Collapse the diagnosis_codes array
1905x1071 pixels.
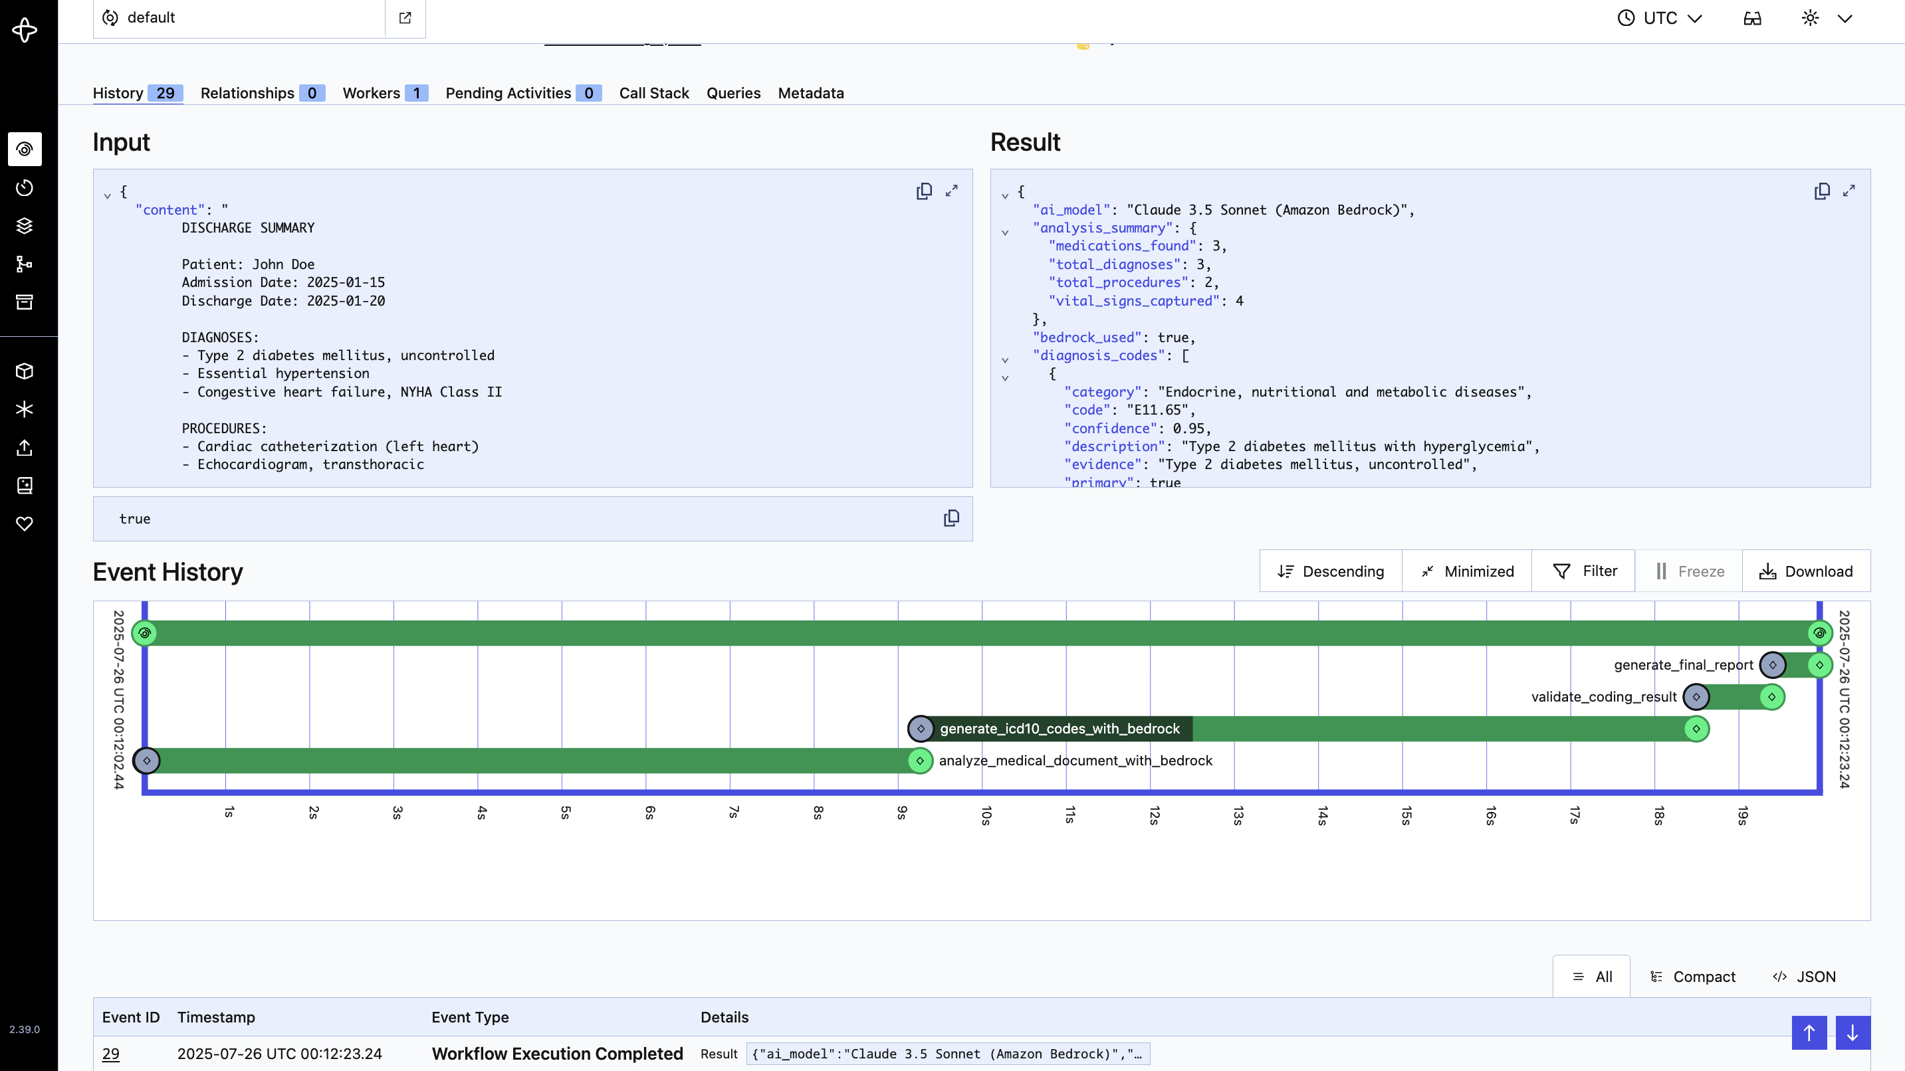point(1005,360)
